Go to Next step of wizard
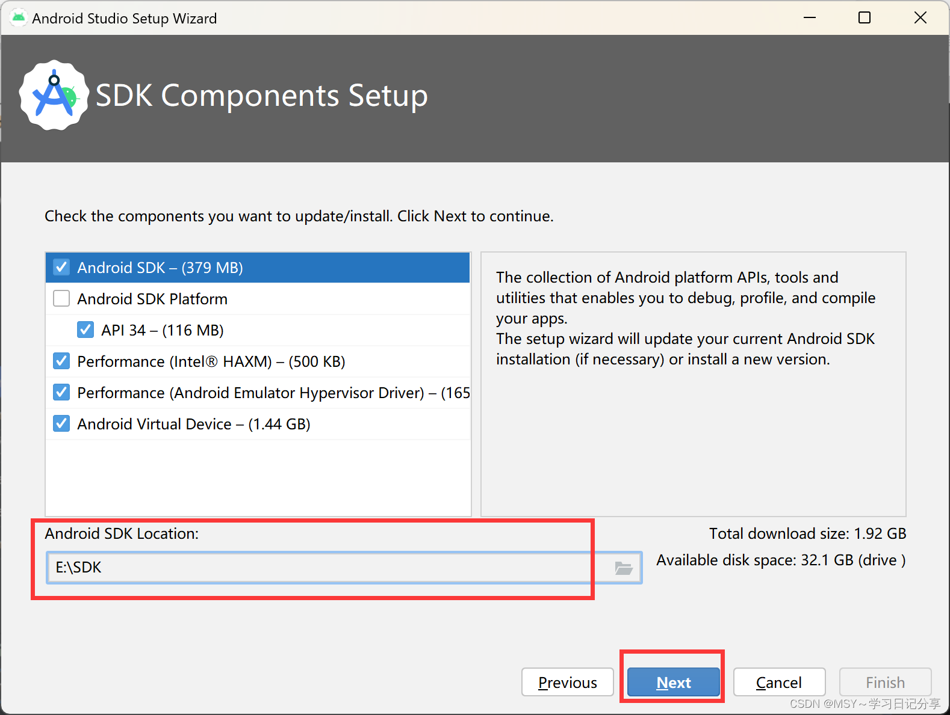Viewport: 950px width, 715px height. [673, 683]
